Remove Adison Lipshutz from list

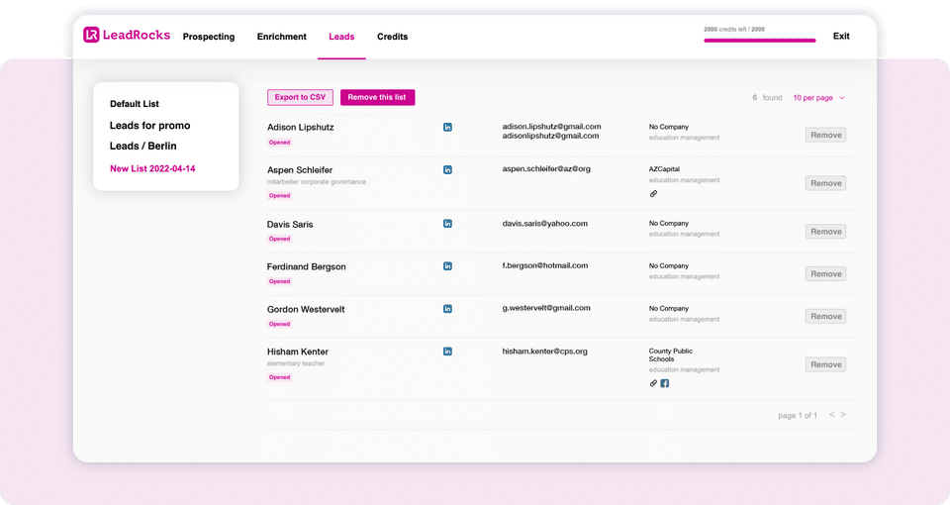[825, 136]
